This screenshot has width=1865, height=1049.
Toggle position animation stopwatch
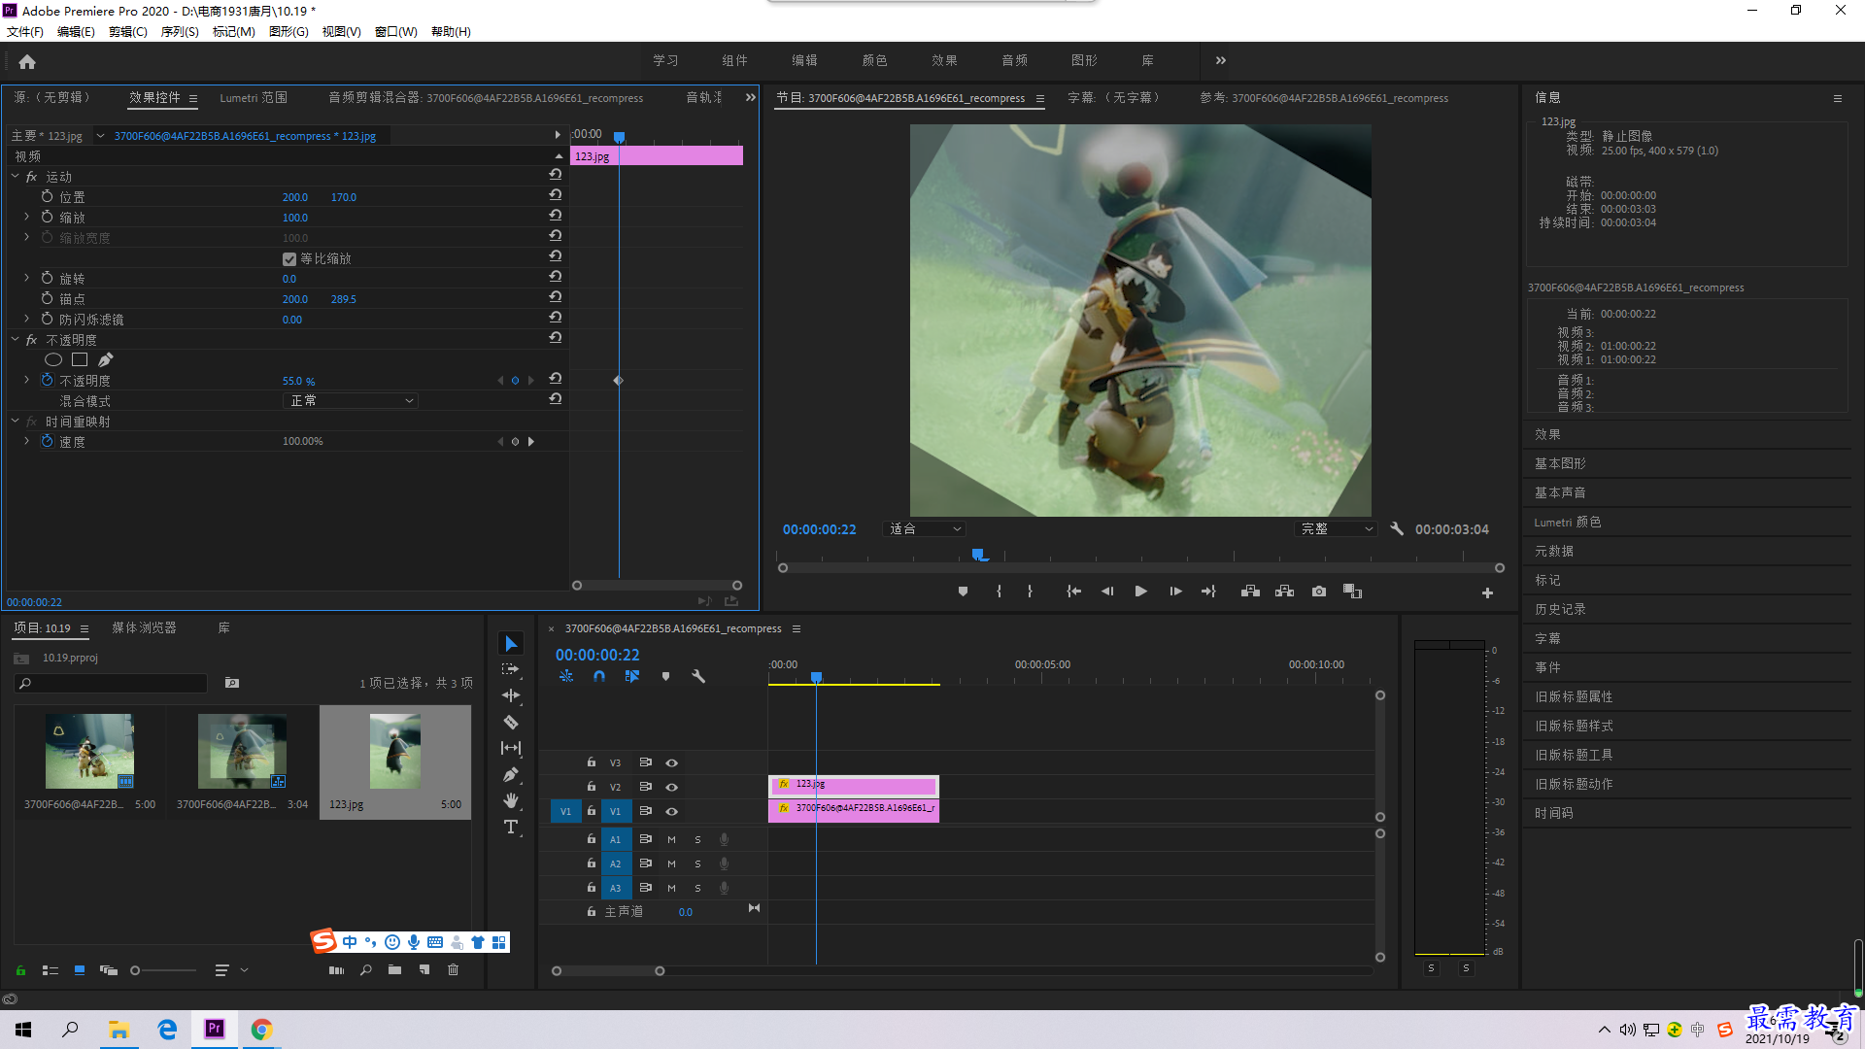click(x=47, y=196)
